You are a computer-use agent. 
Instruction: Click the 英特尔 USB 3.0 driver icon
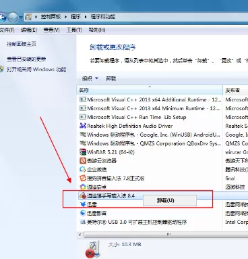(x=83, y=222)
